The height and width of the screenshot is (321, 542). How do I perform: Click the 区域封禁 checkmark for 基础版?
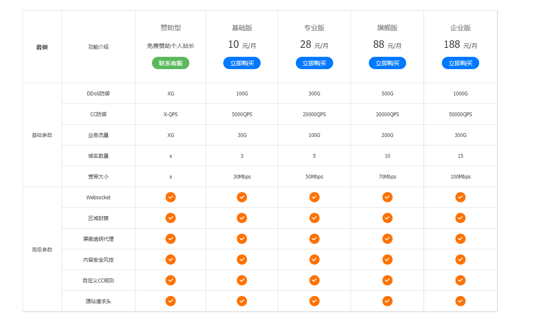coord(242,218)
